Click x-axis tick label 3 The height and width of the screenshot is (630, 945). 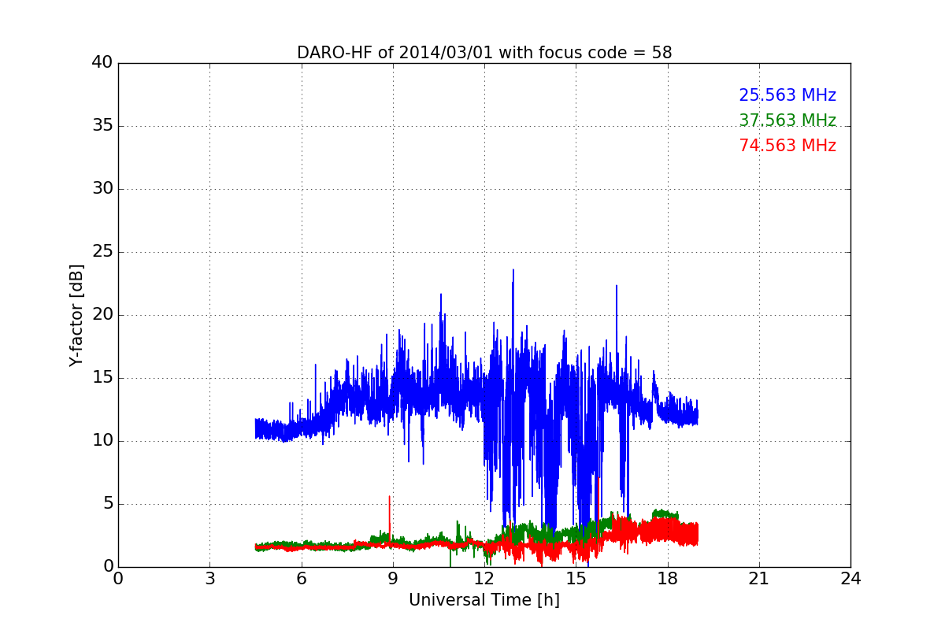pos(209,579)
